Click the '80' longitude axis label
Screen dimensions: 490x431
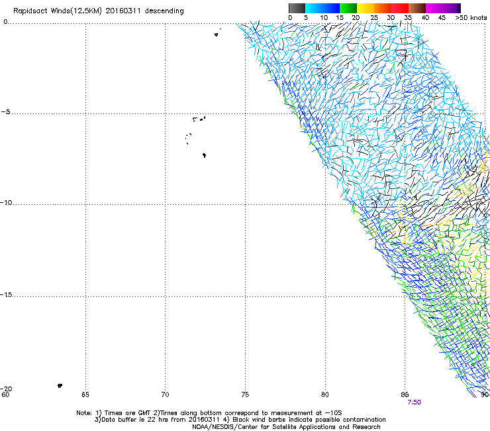(x=325, y=395)
